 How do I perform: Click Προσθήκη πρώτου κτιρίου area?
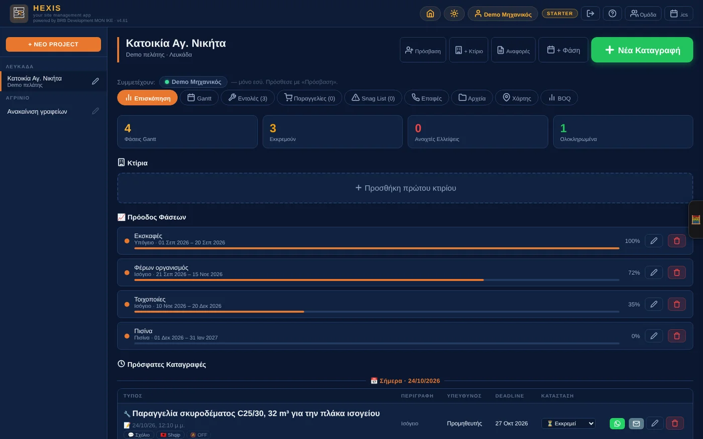coord(405,188)
